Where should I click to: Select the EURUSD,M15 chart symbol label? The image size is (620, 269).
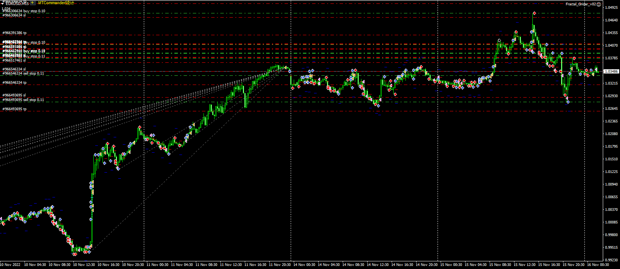click(x=17, y=3)
